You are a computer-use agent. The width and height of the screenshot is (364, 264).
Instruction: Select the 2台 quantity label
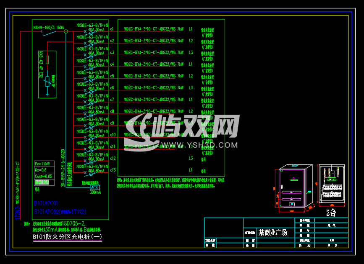pyautogui.click(x=331, y=213)
